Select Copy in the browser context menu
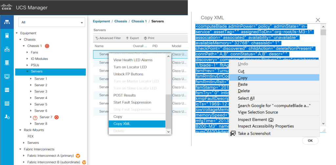Screen dimensions: 336x165 point(274,78)
